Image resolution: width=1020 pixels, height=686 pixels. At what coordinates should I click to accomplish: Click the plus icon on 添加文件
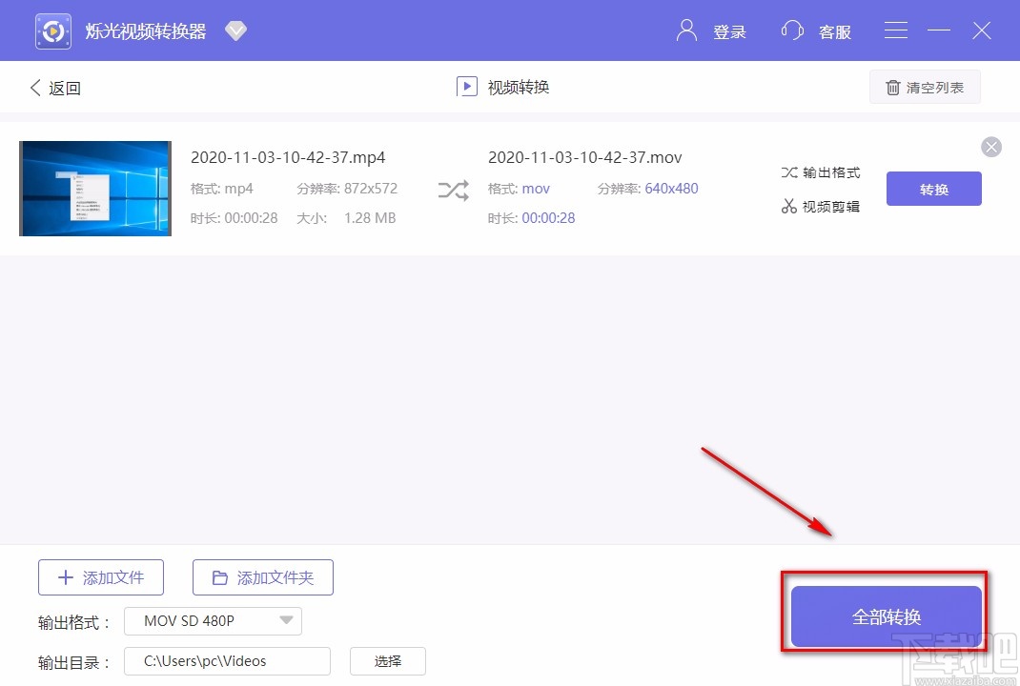[x=66, y=576]
